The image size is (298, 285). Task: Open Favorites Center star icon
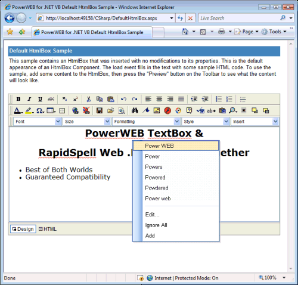click(x=10, y=32)
